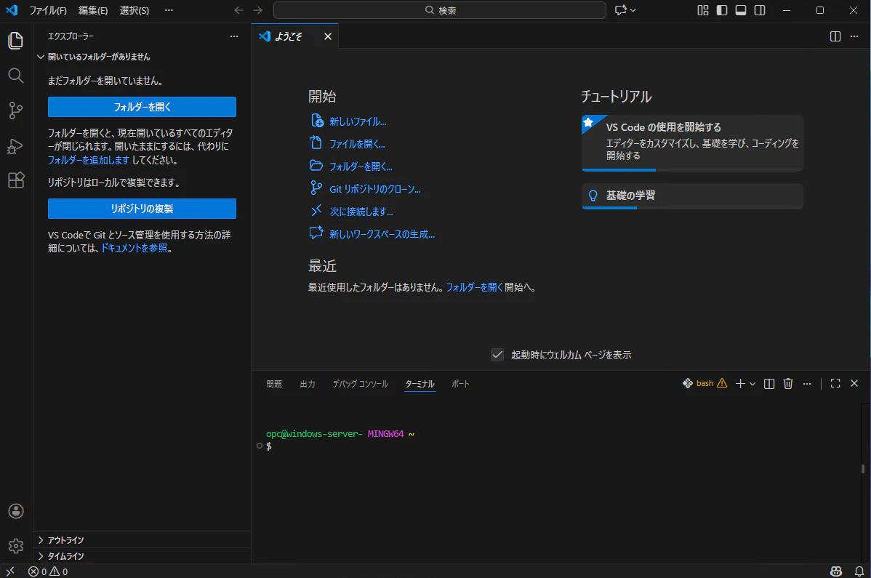Click フォルダーを開く... link under 開始
Screen dimensions: 871x578
(361, 166)
